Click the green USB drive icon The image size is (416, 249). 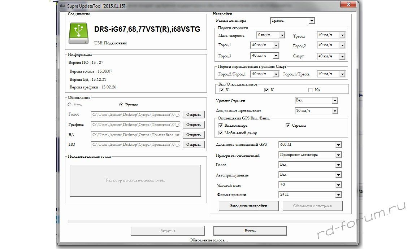click(x=78, y=33)
